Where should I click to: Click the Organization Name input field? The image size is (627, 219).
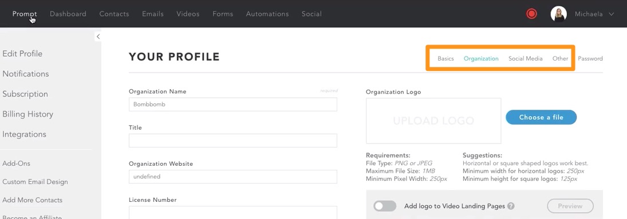point(232,104)
